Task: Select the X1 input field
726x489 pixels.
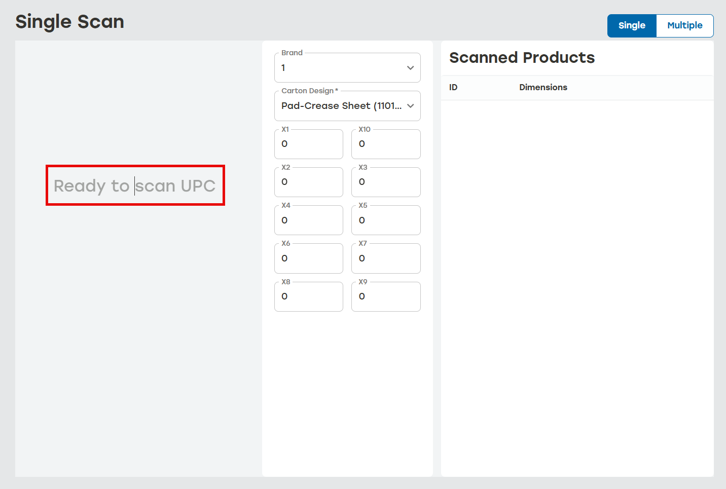Action: point(309,144)
